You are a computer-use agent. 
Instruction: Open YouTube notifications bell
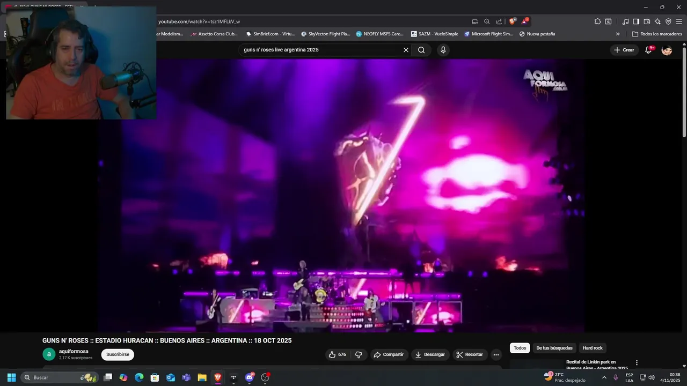649,50
